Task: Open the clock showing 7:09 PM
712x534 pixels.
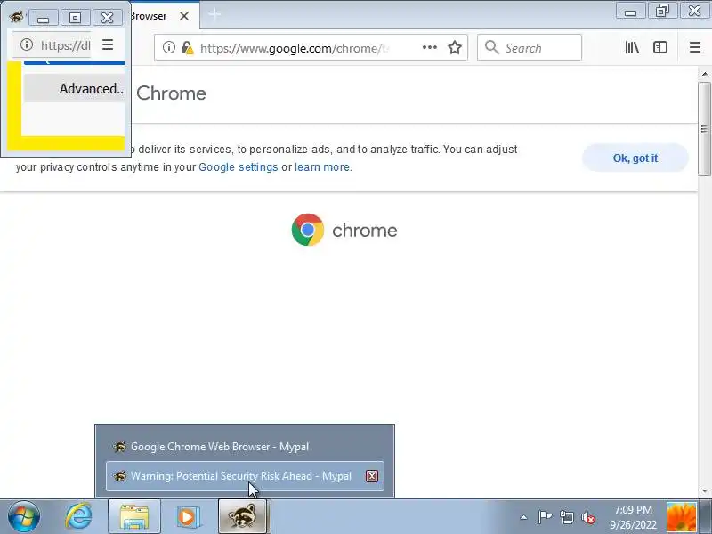Action: coord(633,517)
